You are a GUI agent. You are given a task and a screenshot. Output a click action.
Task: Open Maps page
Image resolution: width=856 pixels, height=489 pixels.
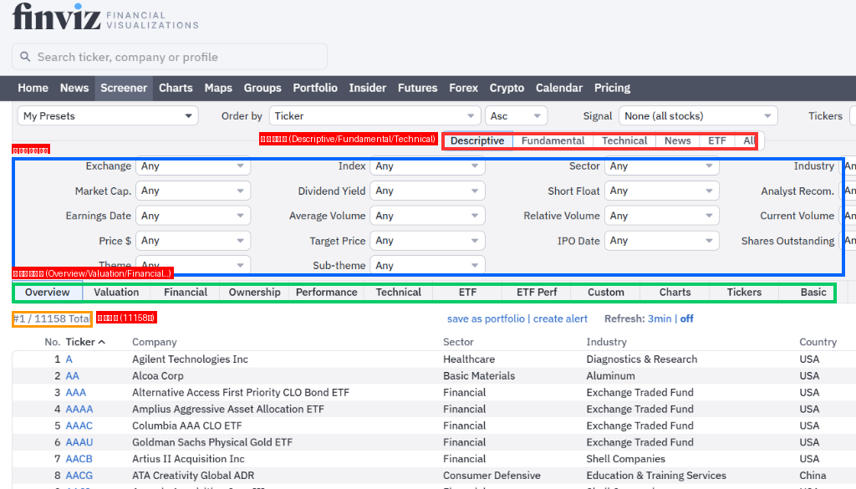coord(218,88)
